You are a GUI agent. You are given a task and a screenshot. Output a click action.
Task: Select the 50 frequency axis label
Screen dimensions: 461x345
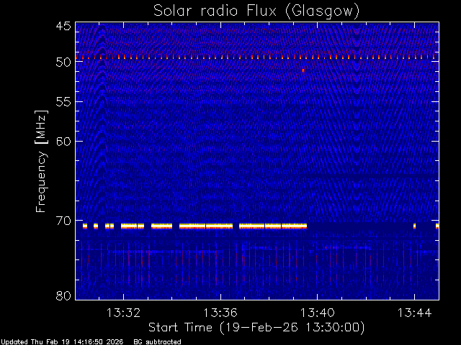pos(63,62)
